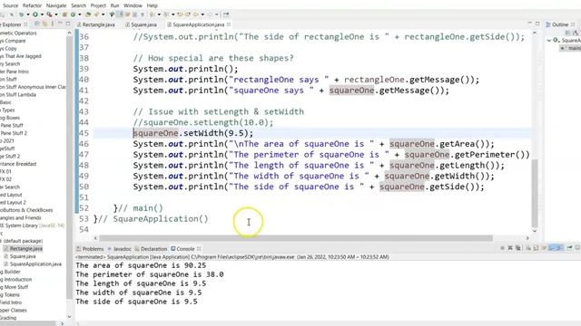Open the Help menu
The width and height of the screenshot is (581, 326).
152,5
